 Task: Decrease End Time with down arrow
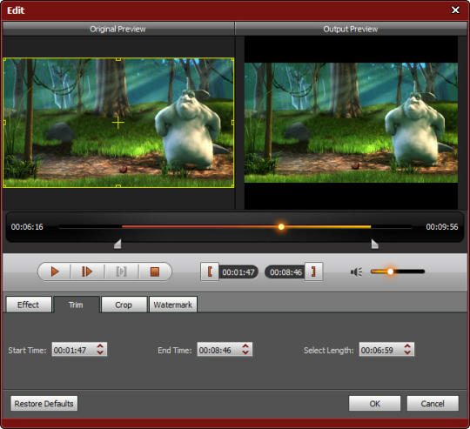click(245, 352)
